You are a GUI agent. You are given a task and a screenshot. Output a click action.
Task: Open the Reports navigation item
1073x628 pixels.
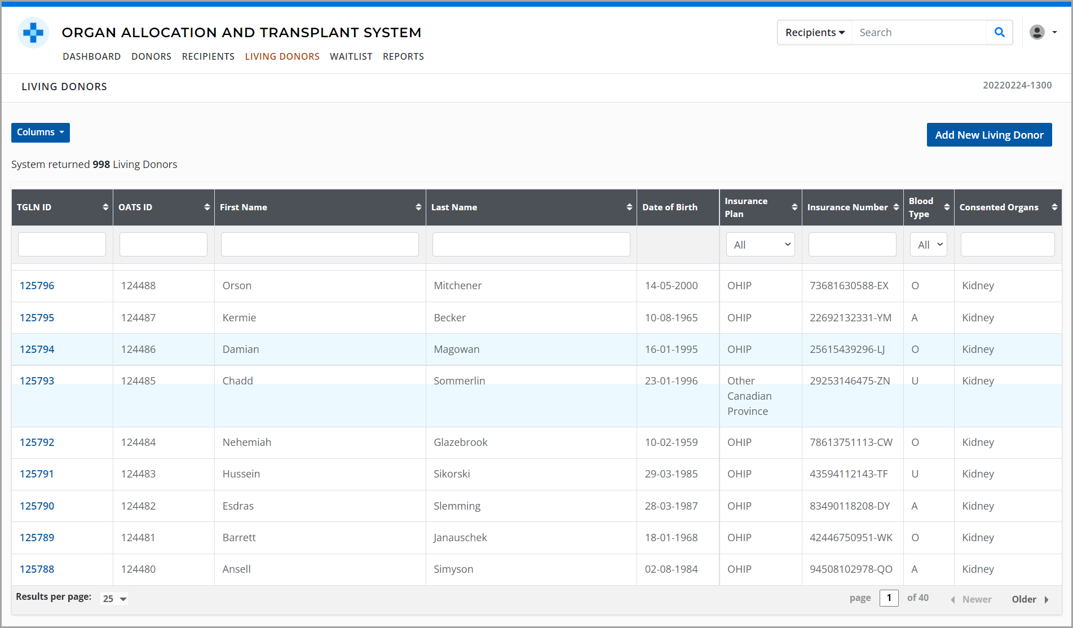pyautogui.click(x=403, y=56)
